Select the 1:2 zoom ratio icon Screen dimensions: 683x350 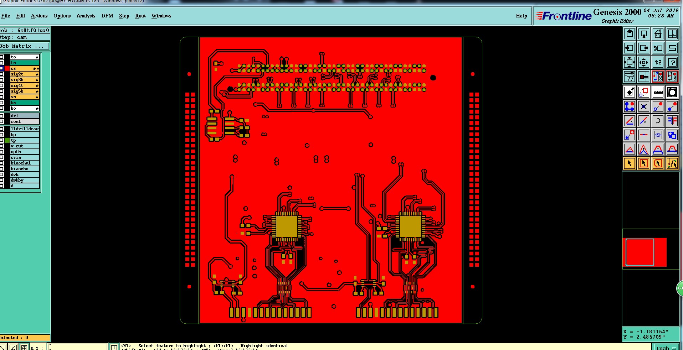pos(658,62)
